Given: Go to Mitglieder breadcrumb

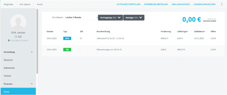Looking at the screenshot, I should pyautogui.click(x=8, y=4).
